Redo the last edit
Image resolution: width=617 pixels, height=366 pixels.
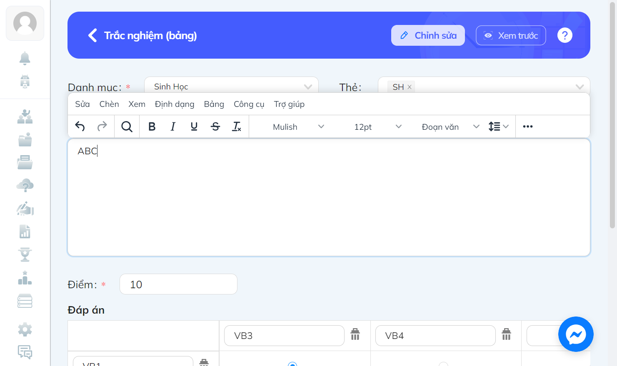pyautogui.click(x=102, y=126)
